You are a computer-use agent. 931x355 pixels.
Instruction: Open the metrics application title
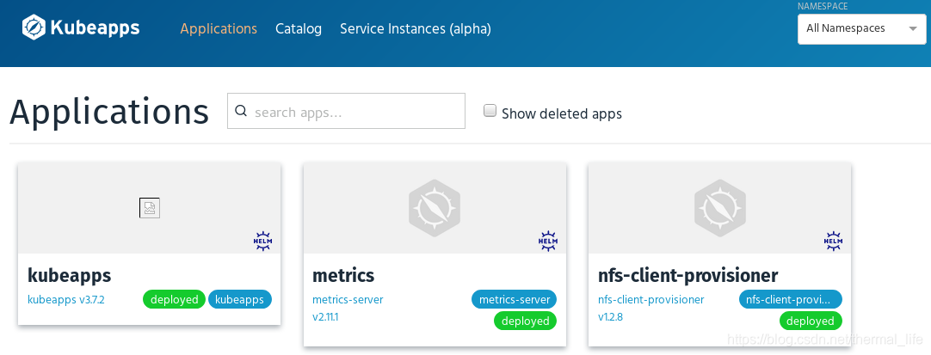pos(343,276)
